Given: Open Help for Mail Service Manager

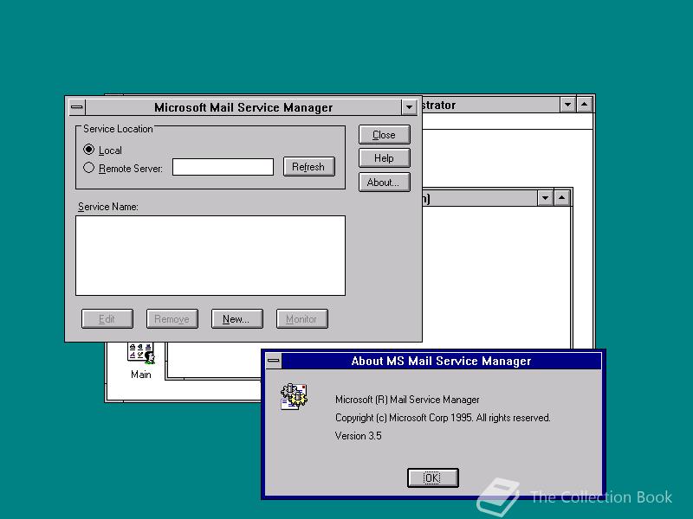Looking at the screenshot, I should [384, 158].
